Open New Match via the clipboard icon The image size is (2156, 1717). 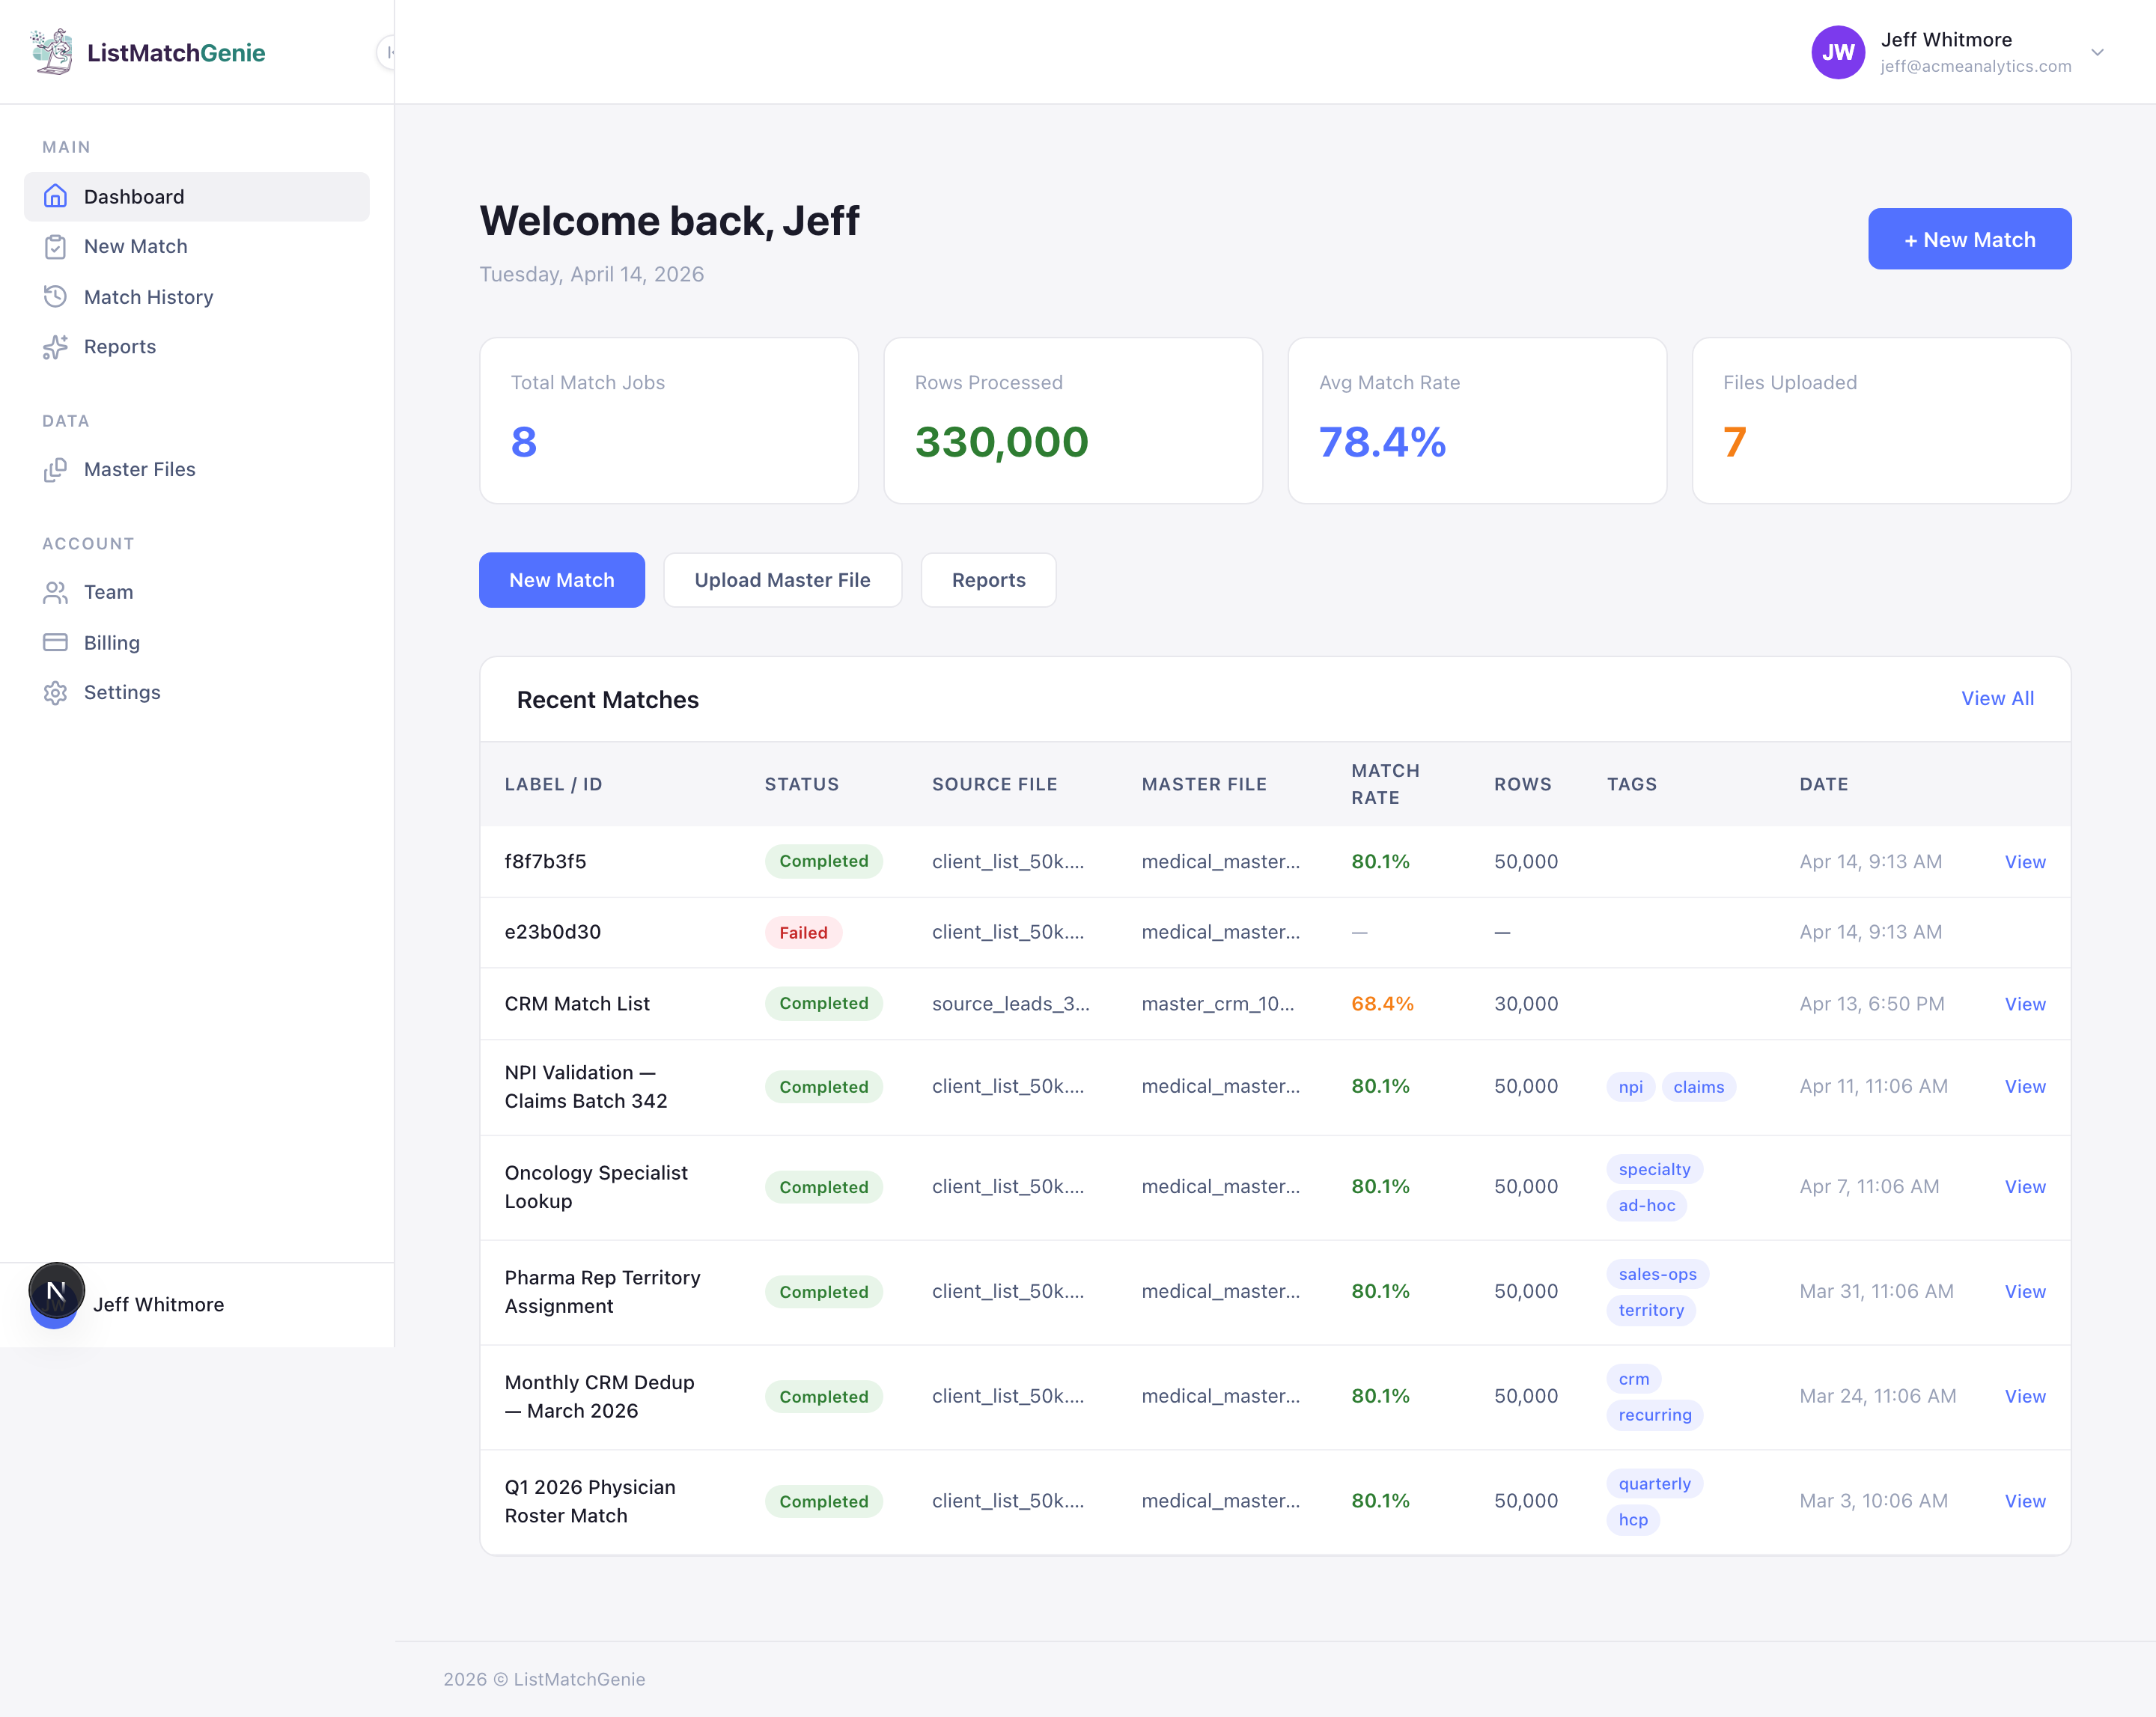(x=56, y=246)
